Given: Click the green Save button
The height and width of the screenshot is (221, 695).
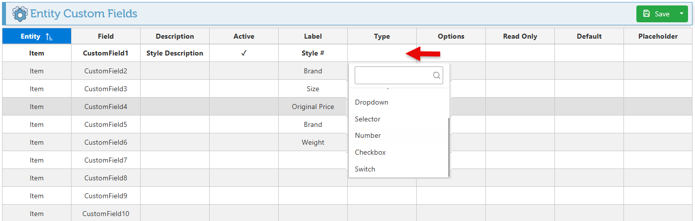Looking at the screenshot, I should point(656,14).
